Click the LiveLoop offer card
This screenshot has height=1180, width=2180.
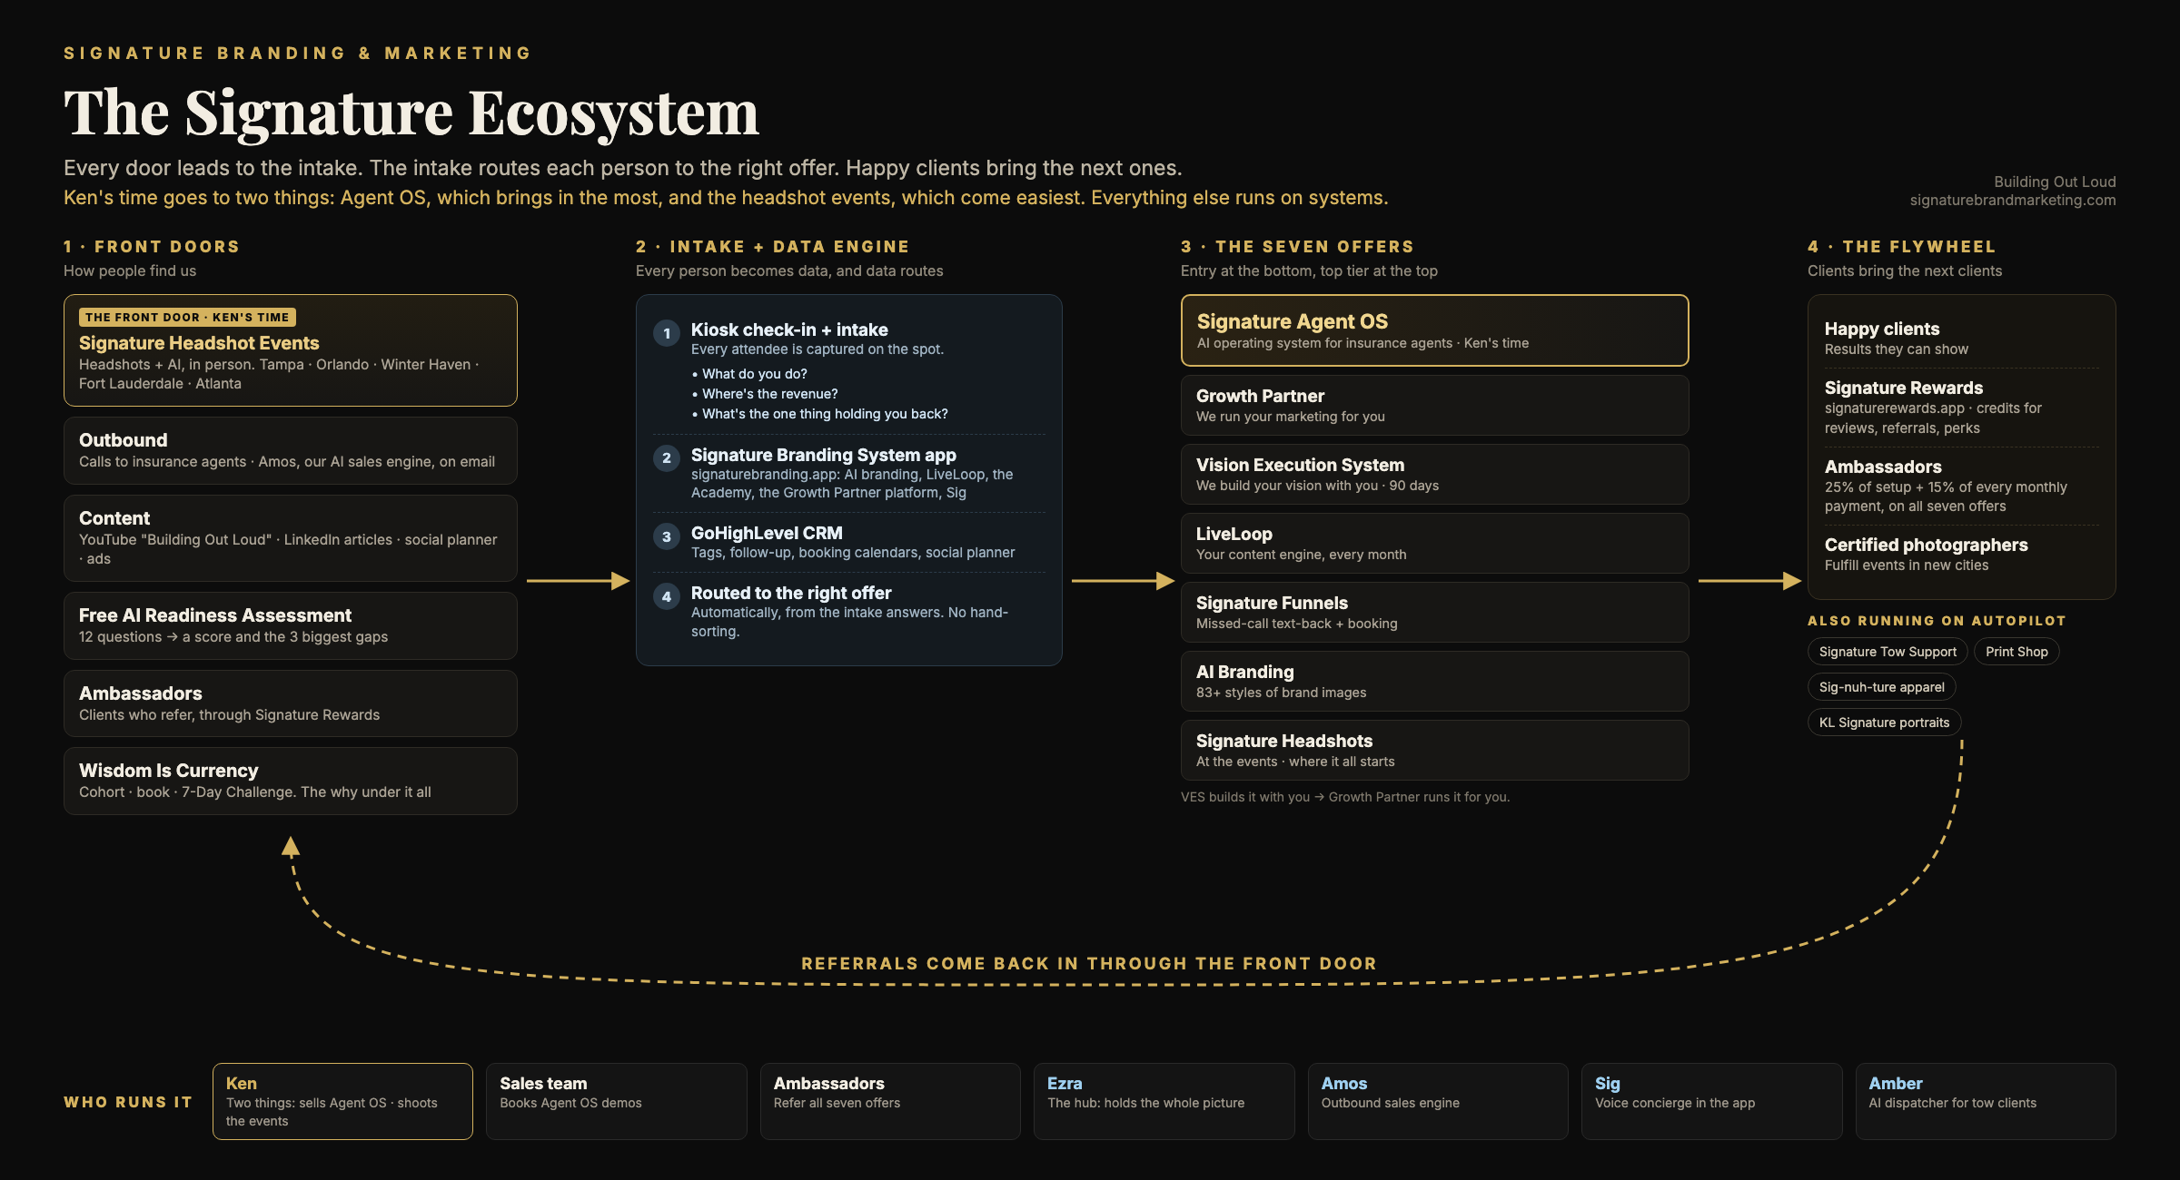point(1435,543)
